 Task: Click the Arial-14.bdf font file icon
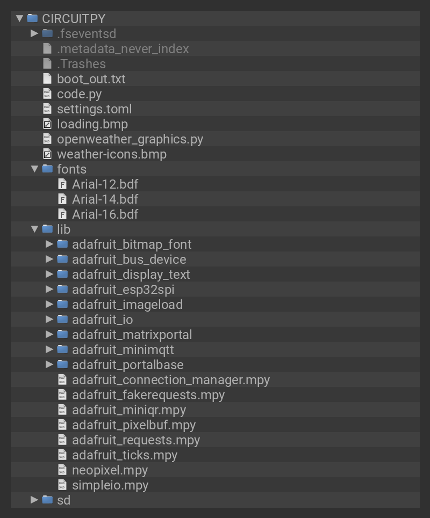tap(62, 199)
